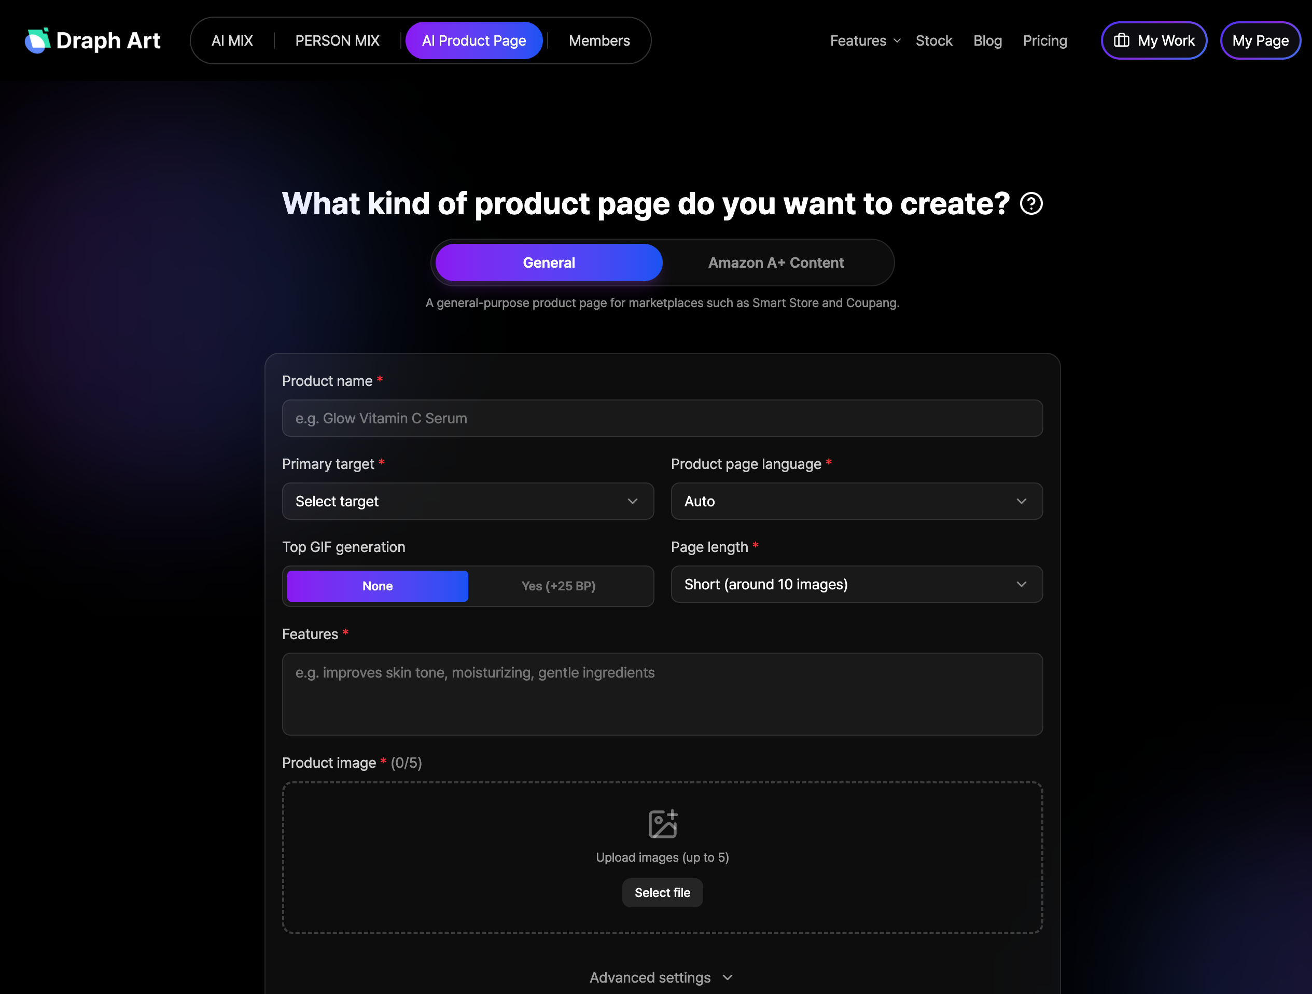Open the Page length dropdown

(x=857, y=585)
